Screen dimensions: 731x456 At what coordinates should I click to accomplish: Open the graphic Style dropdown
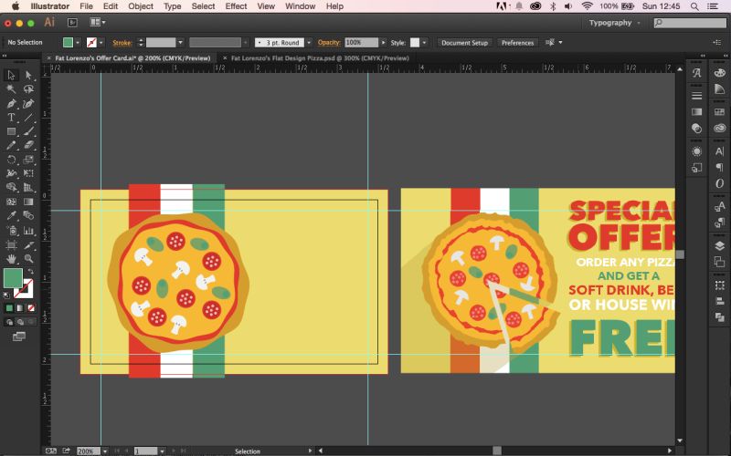(424, 42)
